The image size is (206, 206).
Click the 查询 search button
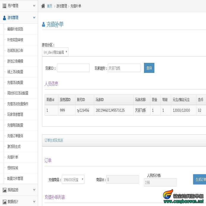click(149, 68)
